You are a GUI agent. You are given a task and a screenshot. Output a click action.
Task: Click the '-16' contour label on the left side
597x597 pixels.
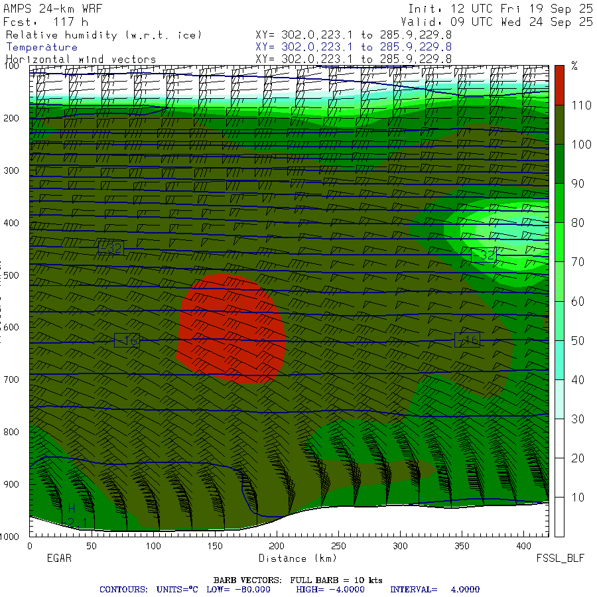(x=127, y=340)
